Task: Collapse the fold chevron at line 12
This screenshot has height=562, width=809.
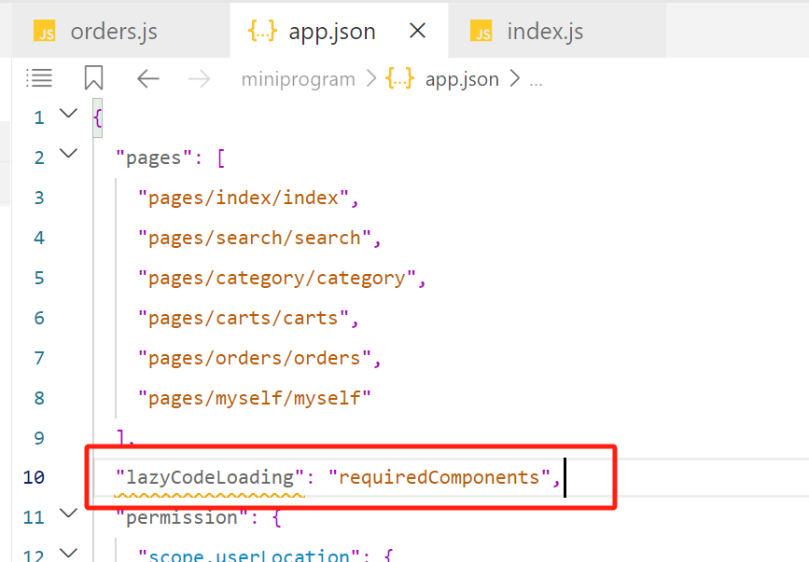Action: pos(67,554)
